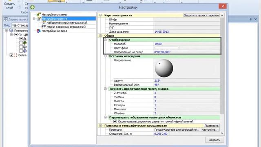Click the Шифр value field
Screen dimensions: 261x147
(x=187, y=19)
